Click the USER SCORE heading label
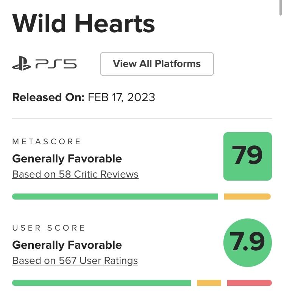The height and width of the screenshot is (298, 284). pyautogui.click(x=48, y=228)
